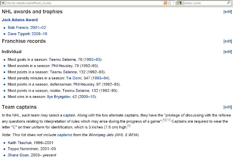The height and width of the screenshot is (160, 233).
Task: Click the Google search engine icon
Action: 179,3
